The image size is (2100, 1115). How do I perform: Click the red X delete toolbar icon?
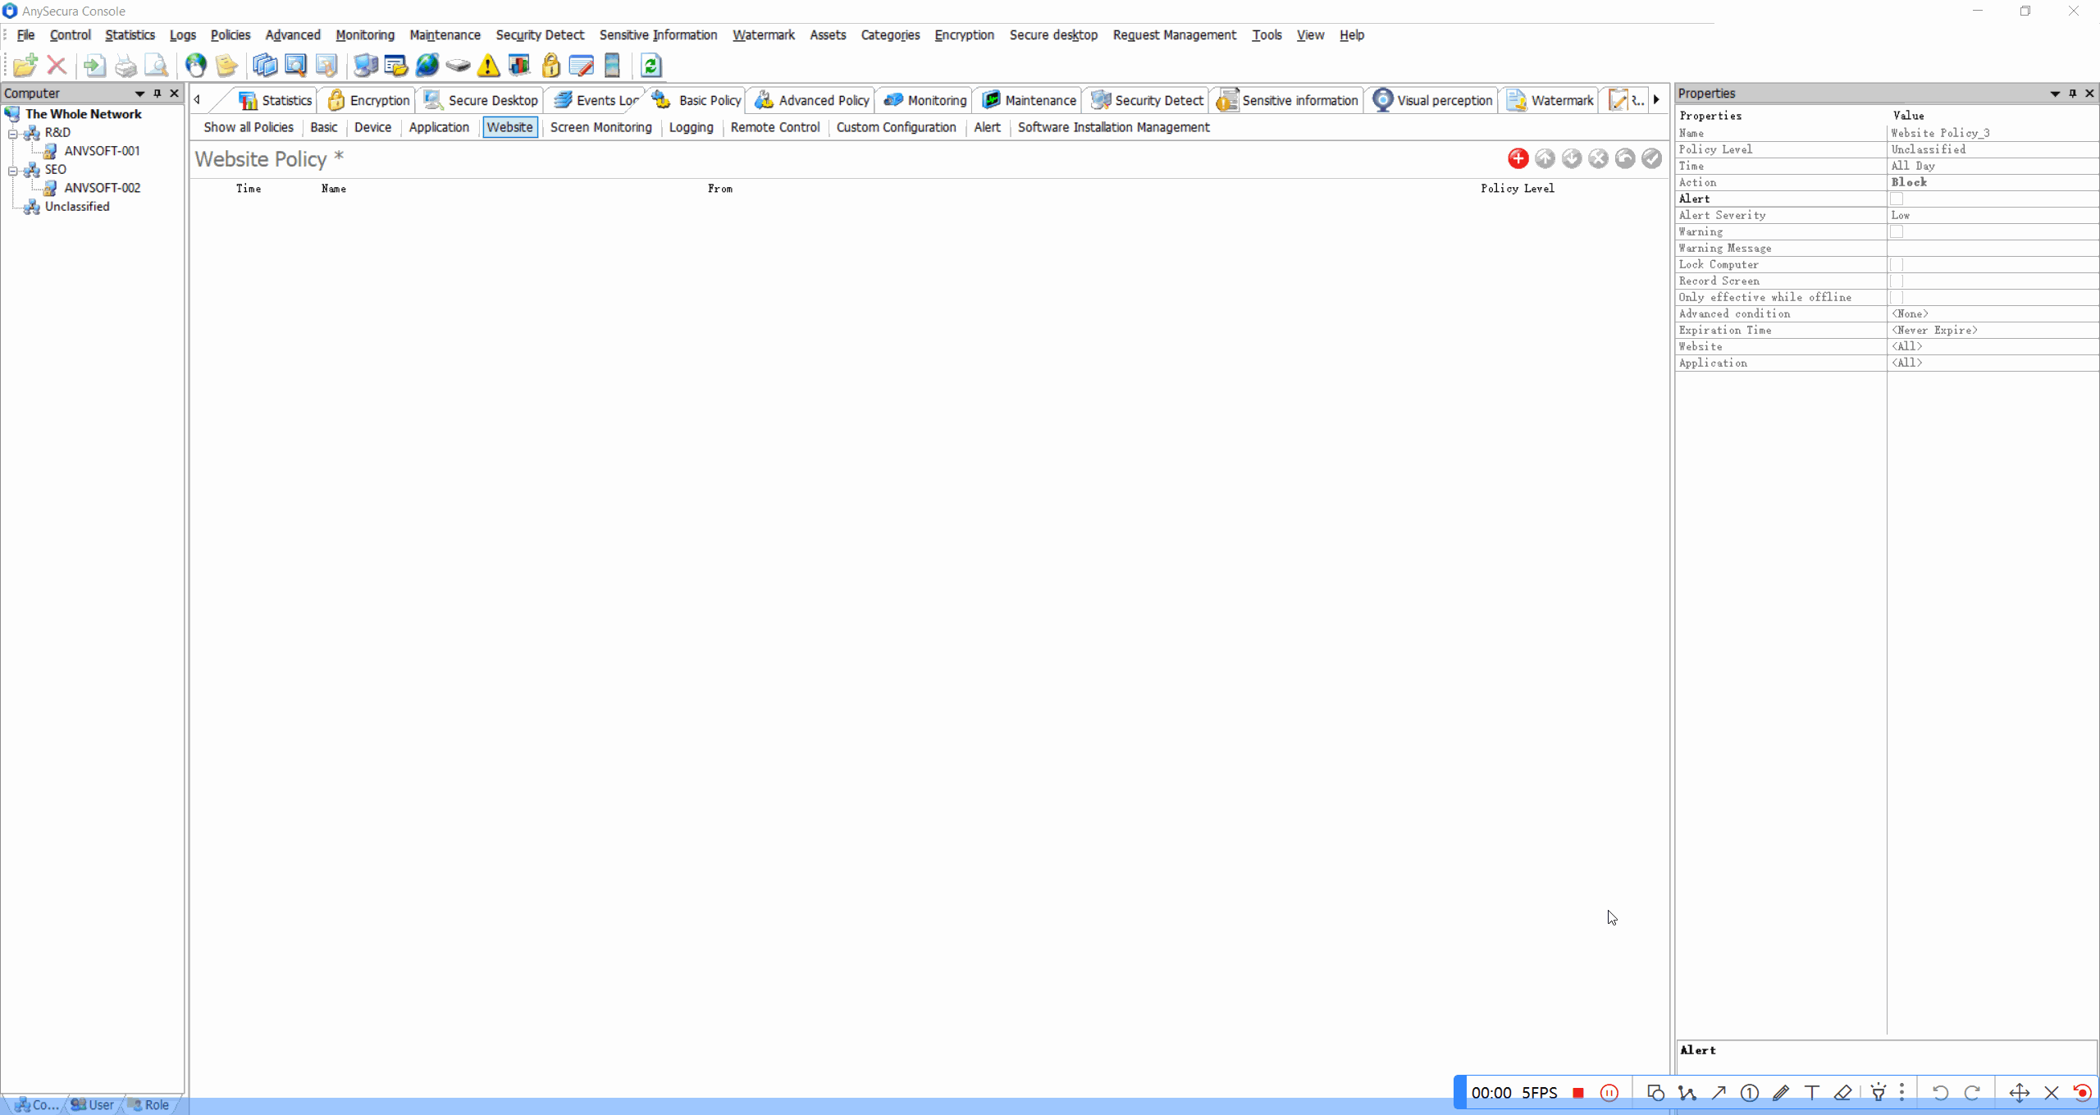pyautogui.click(x=57, y=66)
